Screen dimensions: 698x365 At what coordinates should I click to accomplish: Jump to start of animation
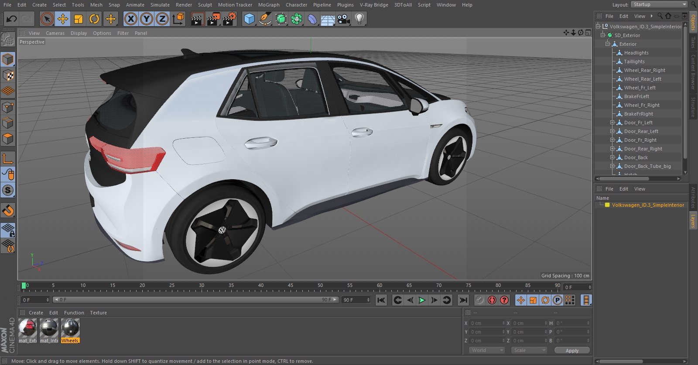pos(381,300)
